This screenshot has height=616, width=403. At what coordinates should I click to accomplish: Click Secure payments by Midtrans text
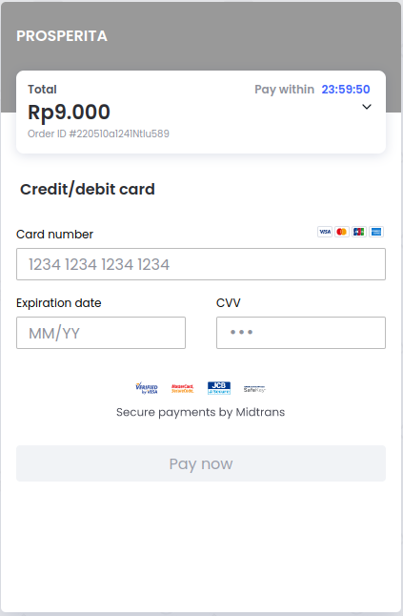click(200, 412)
